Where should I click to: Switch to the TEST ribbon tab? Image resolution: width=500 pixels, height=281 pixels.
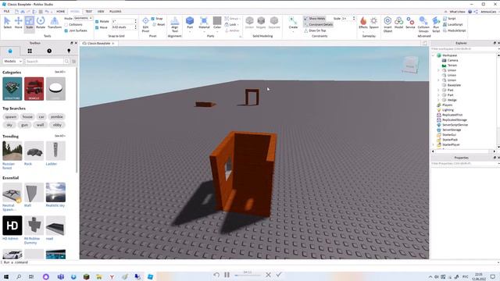click(x=88, y=12)
